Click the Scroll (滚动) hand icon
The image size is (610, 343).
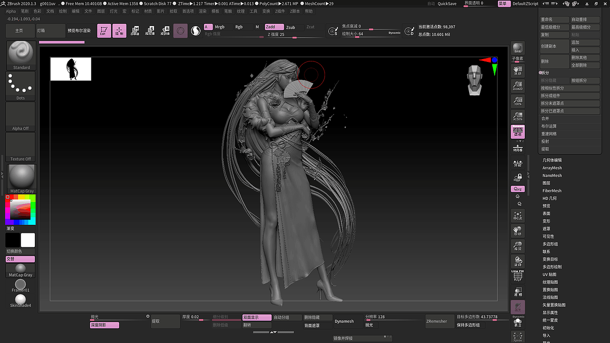518,71
